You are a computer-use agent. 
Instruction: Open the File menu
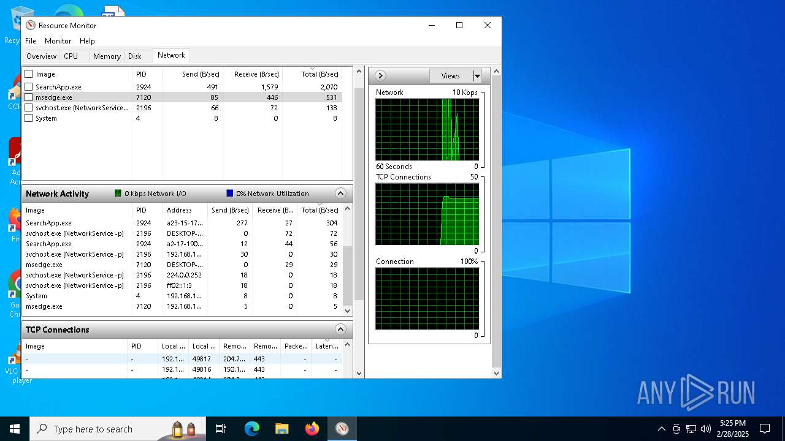point(31,41)
